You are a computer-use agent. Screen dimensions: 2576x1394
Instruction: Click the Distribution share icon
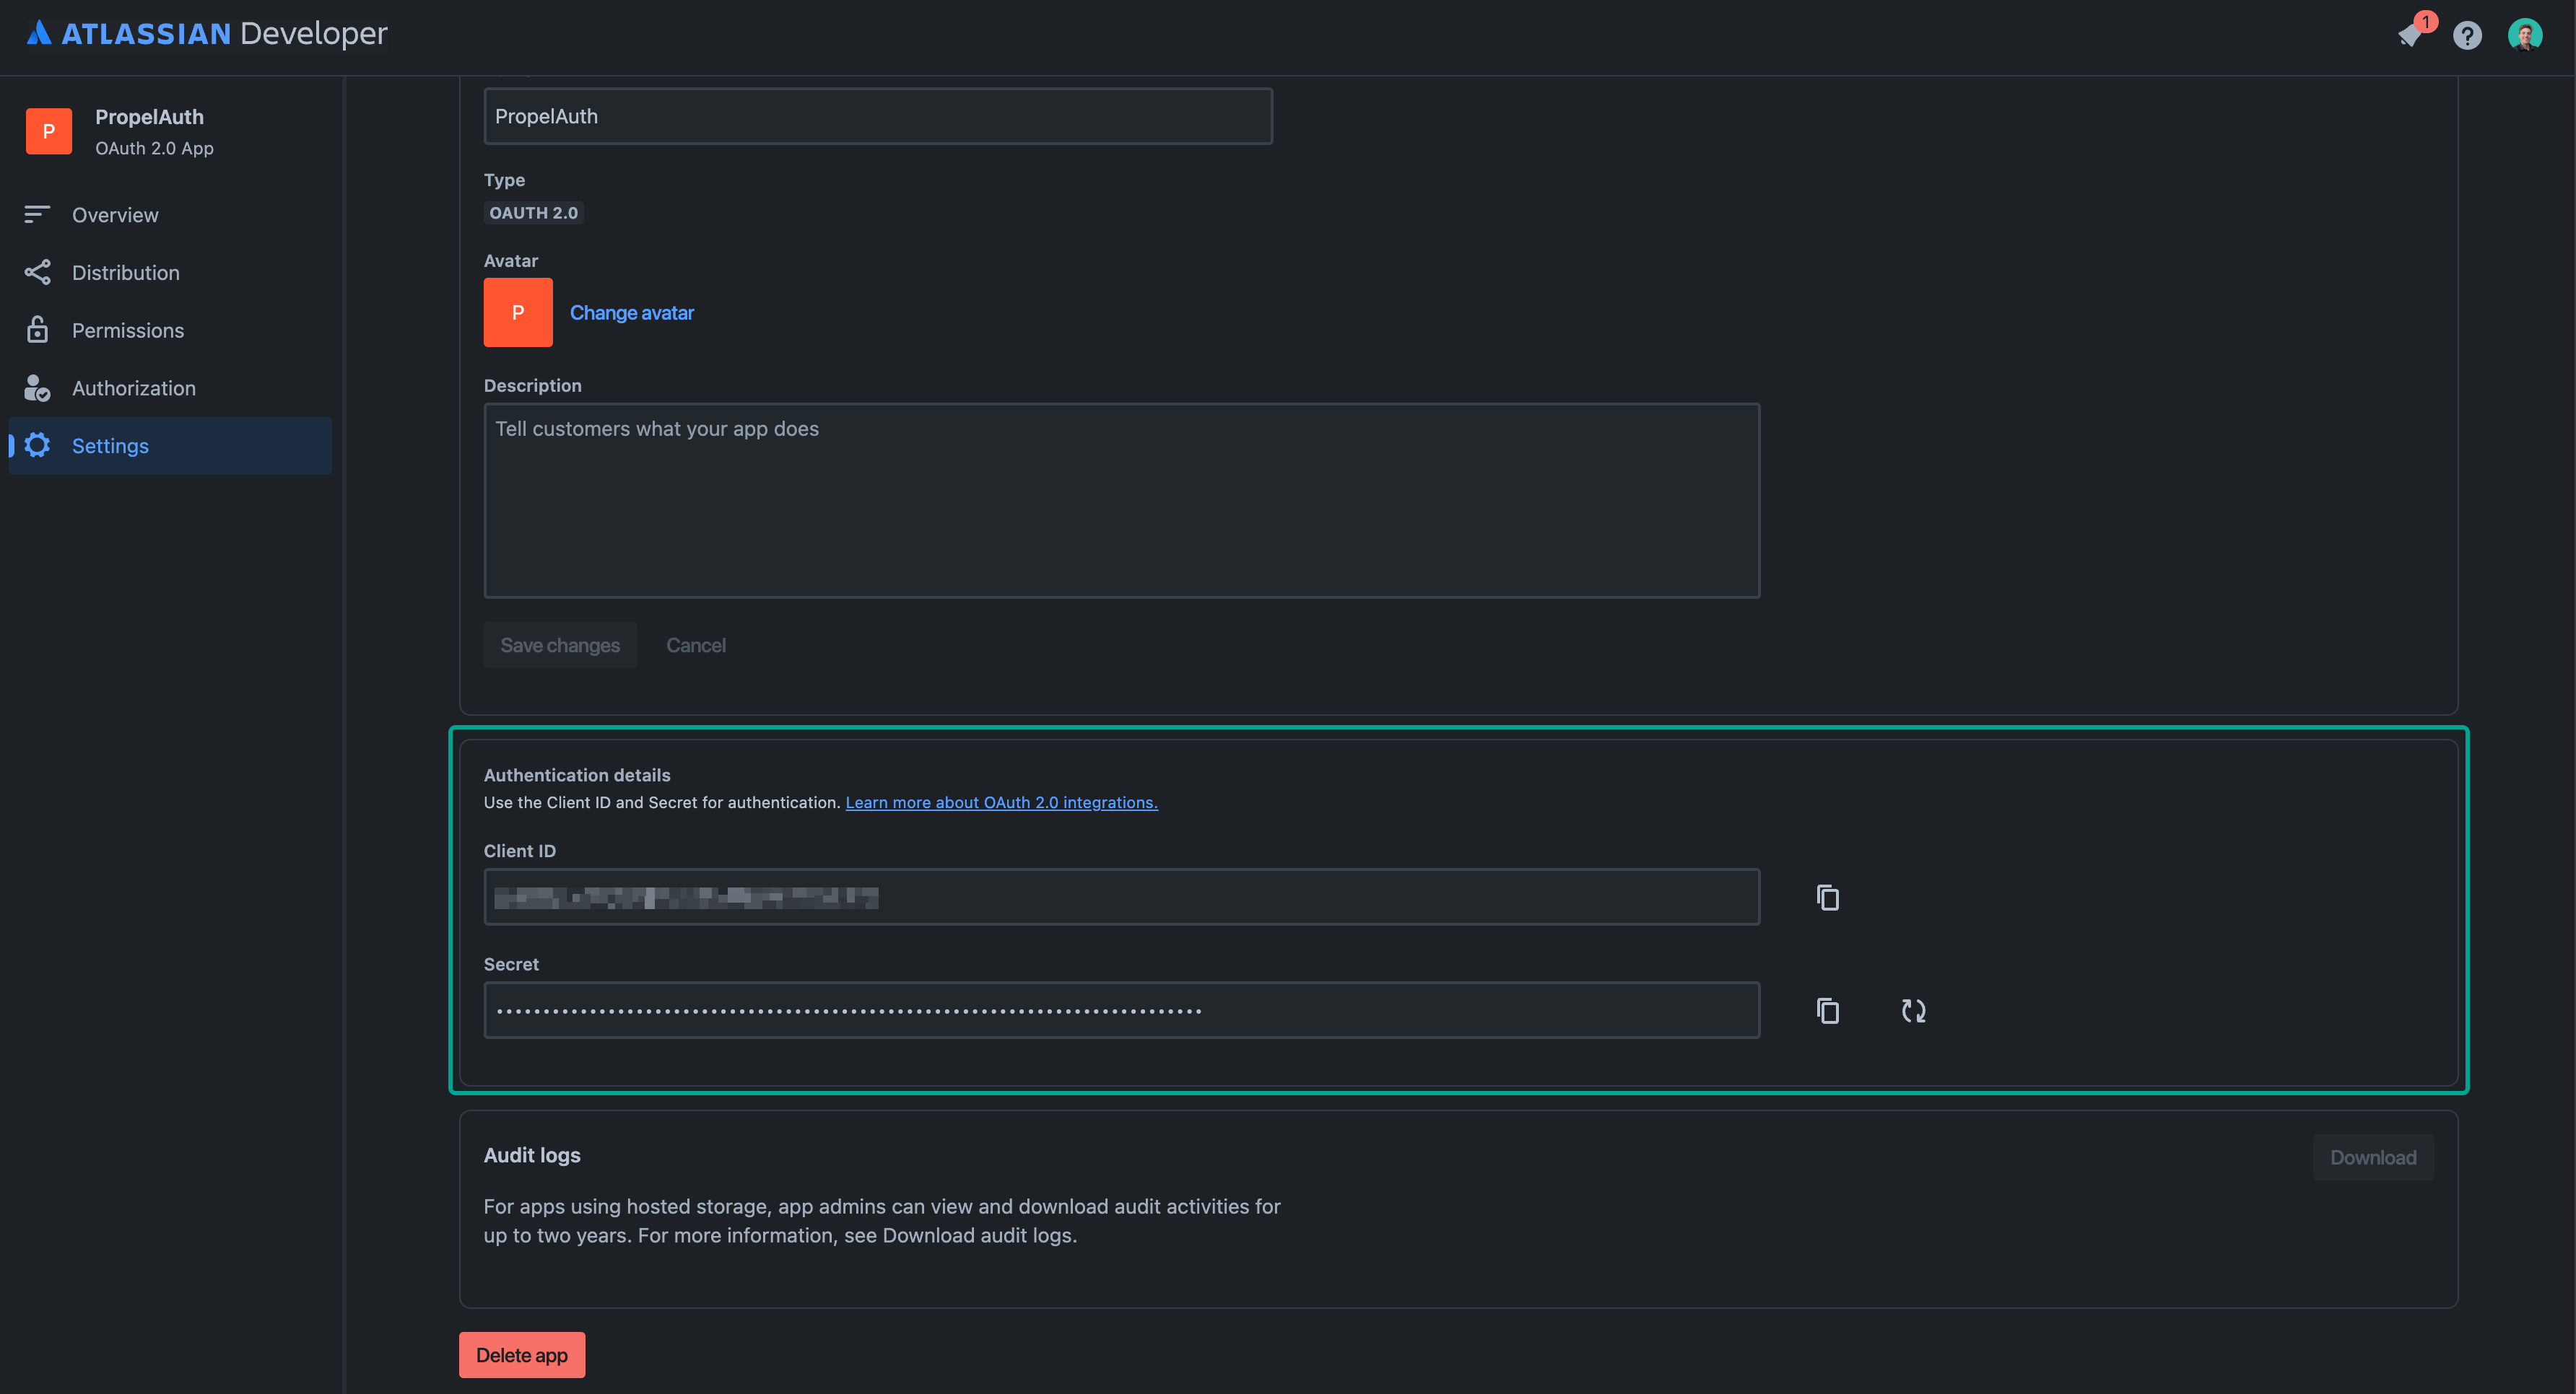coord(37,272)
